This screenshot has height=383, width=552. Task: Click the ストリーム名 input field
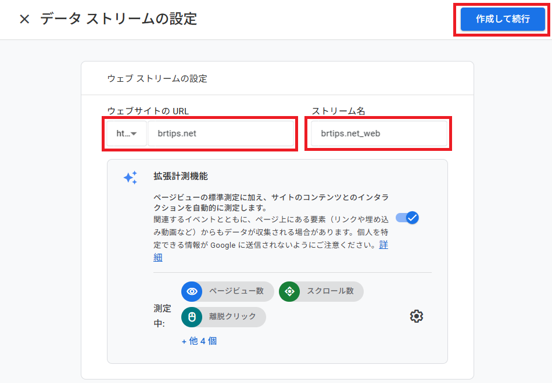(x=379, y=133)
